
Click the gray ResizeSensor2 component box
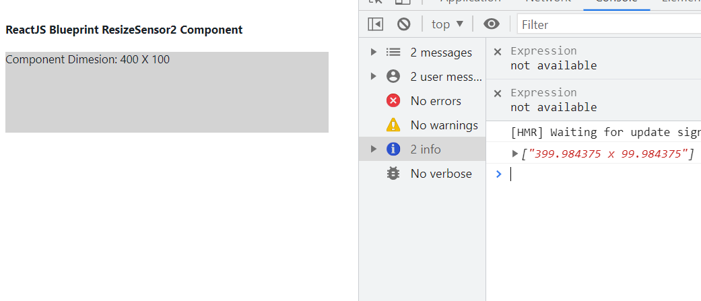(166, 98)
